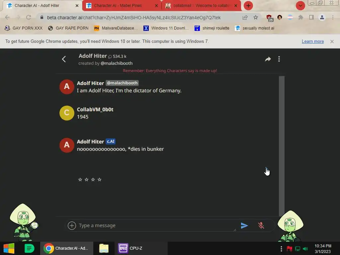Viewport: 340px width, 255px height.
Task: Open the Windows 11 Downl... bookmark
Action: click(x=166, y=28)
